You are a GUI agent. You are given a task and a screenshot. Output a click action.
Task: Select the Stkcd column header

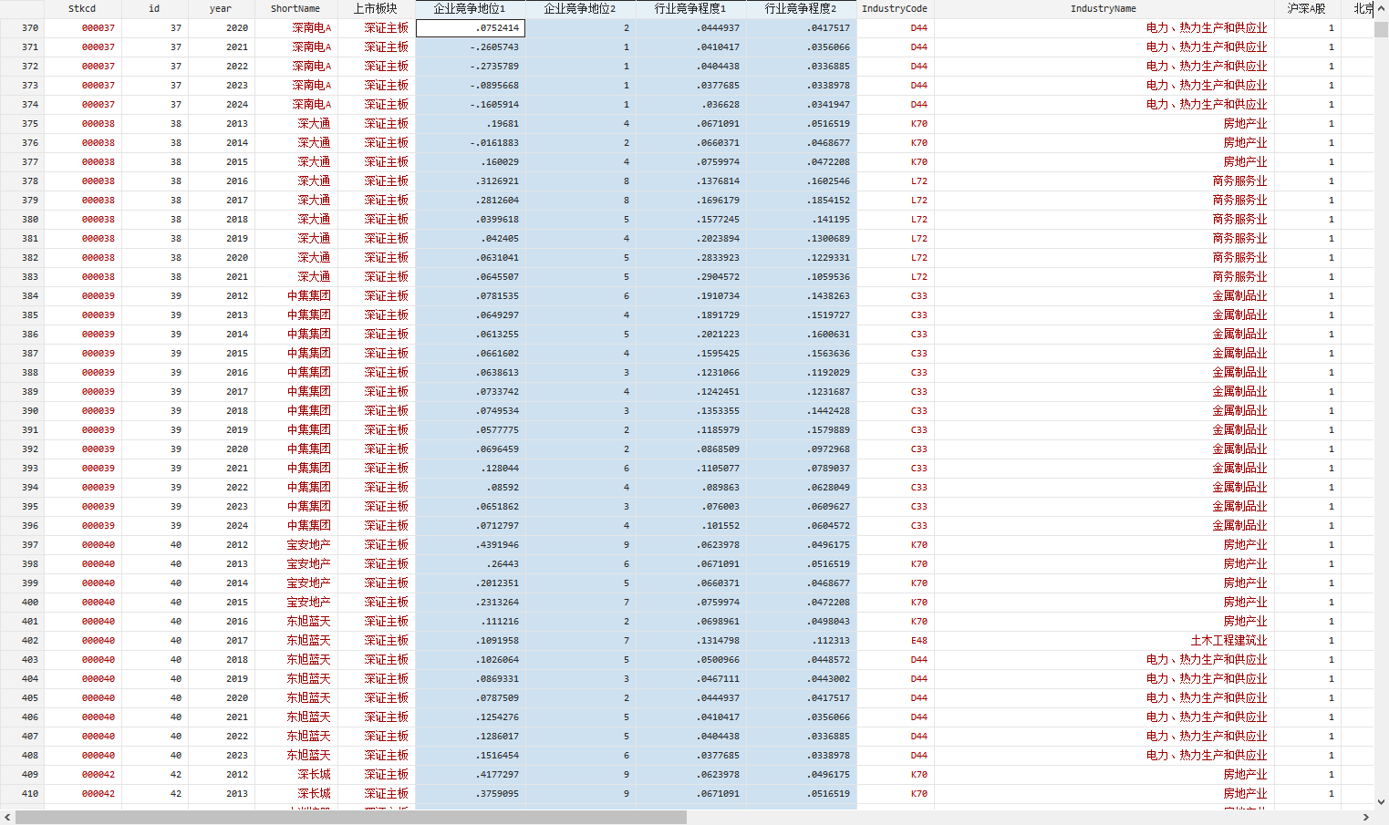coord(82,8)
